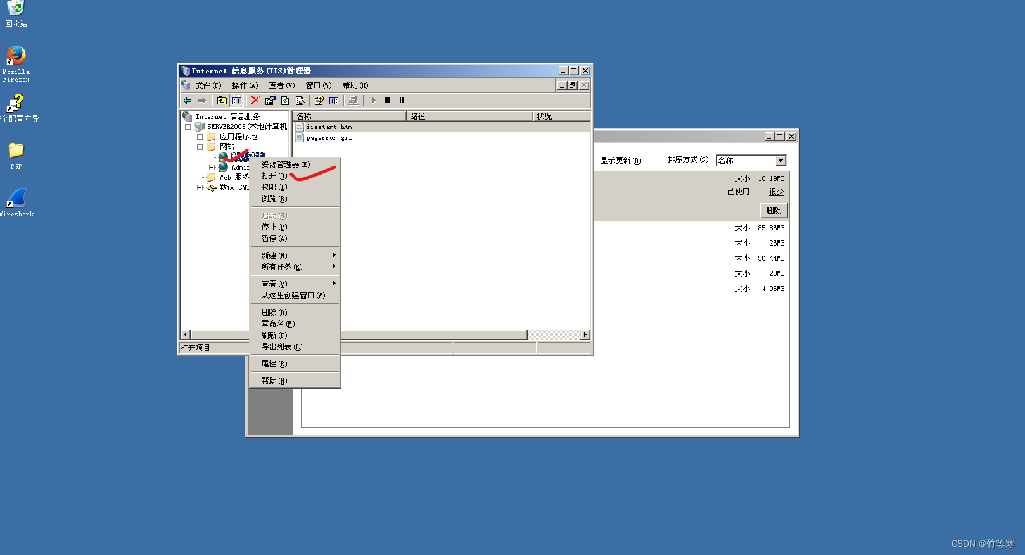The image size is (1025, 555).
Task: Collapse the 网站 tree node
Action: (200, 147)
